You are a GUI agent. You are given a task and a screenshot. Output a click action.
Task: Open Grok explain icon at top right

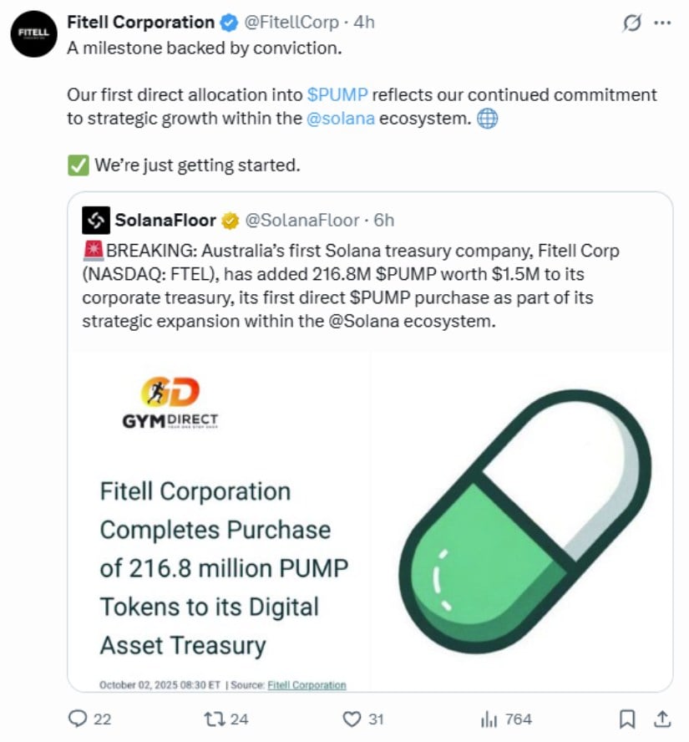[632, 23]
